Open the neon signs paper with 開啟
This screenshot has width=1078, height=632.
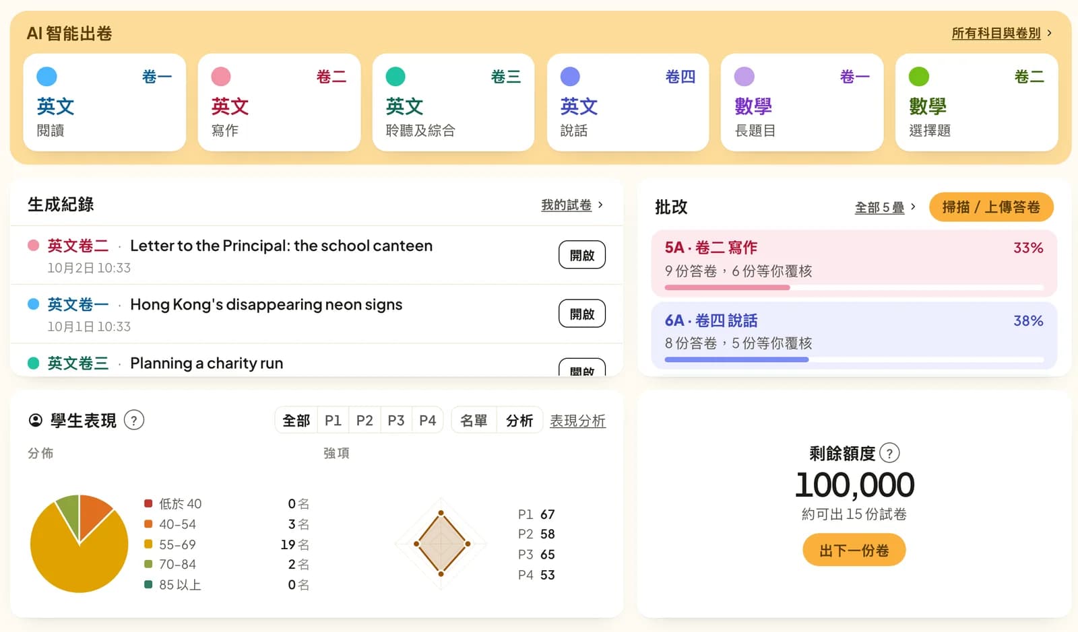coord(582,314)
